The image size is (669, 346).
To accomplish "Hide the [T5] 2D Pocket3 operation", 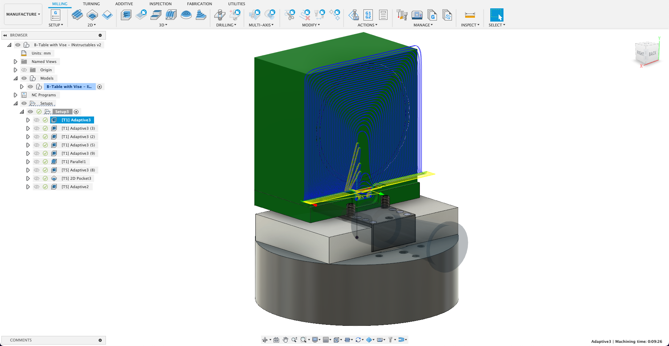I will click(x=37, y=178).
